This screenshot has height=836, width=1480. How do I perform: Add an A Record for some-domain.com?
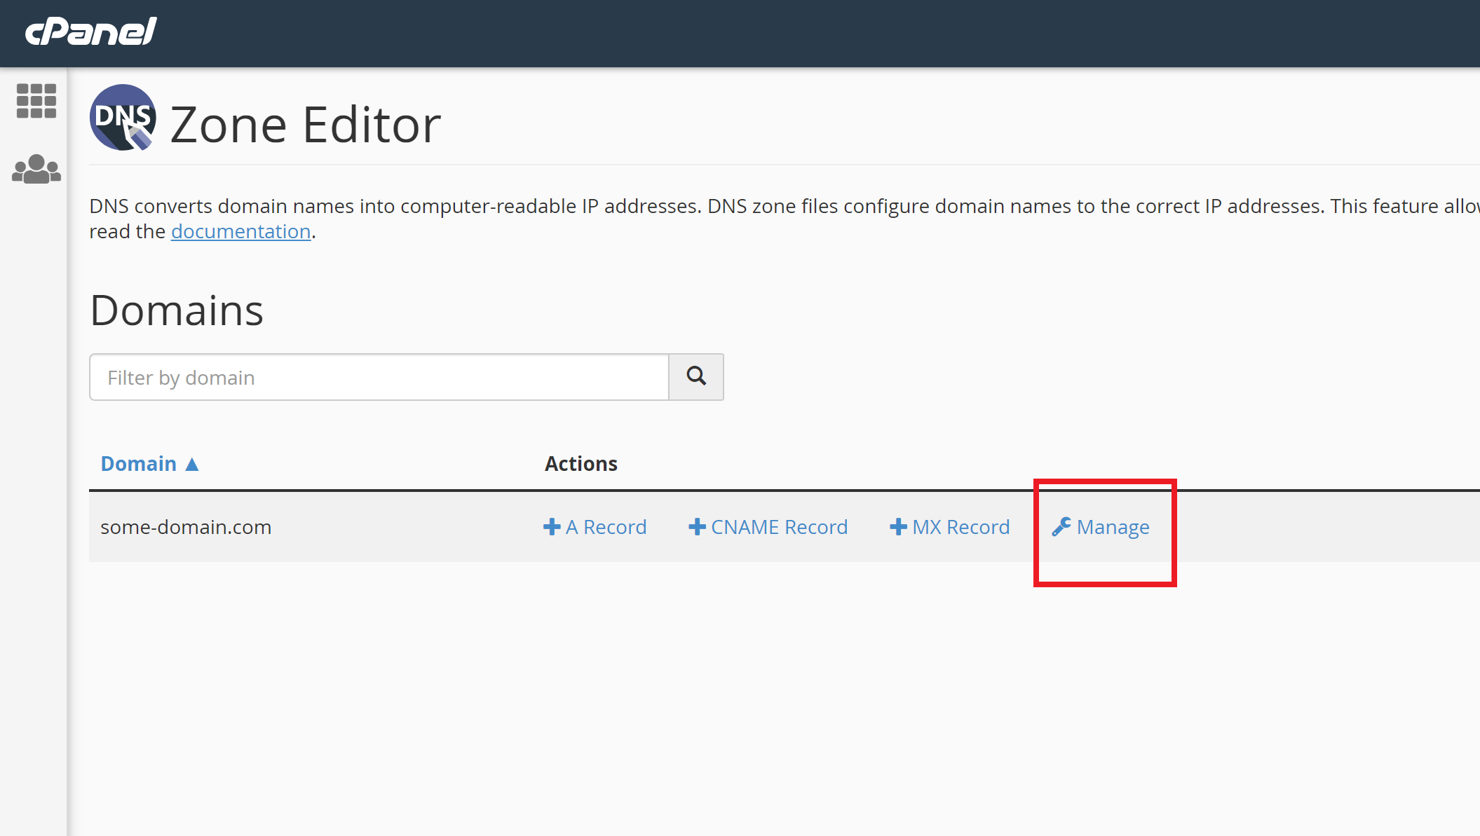click(606, 527)
